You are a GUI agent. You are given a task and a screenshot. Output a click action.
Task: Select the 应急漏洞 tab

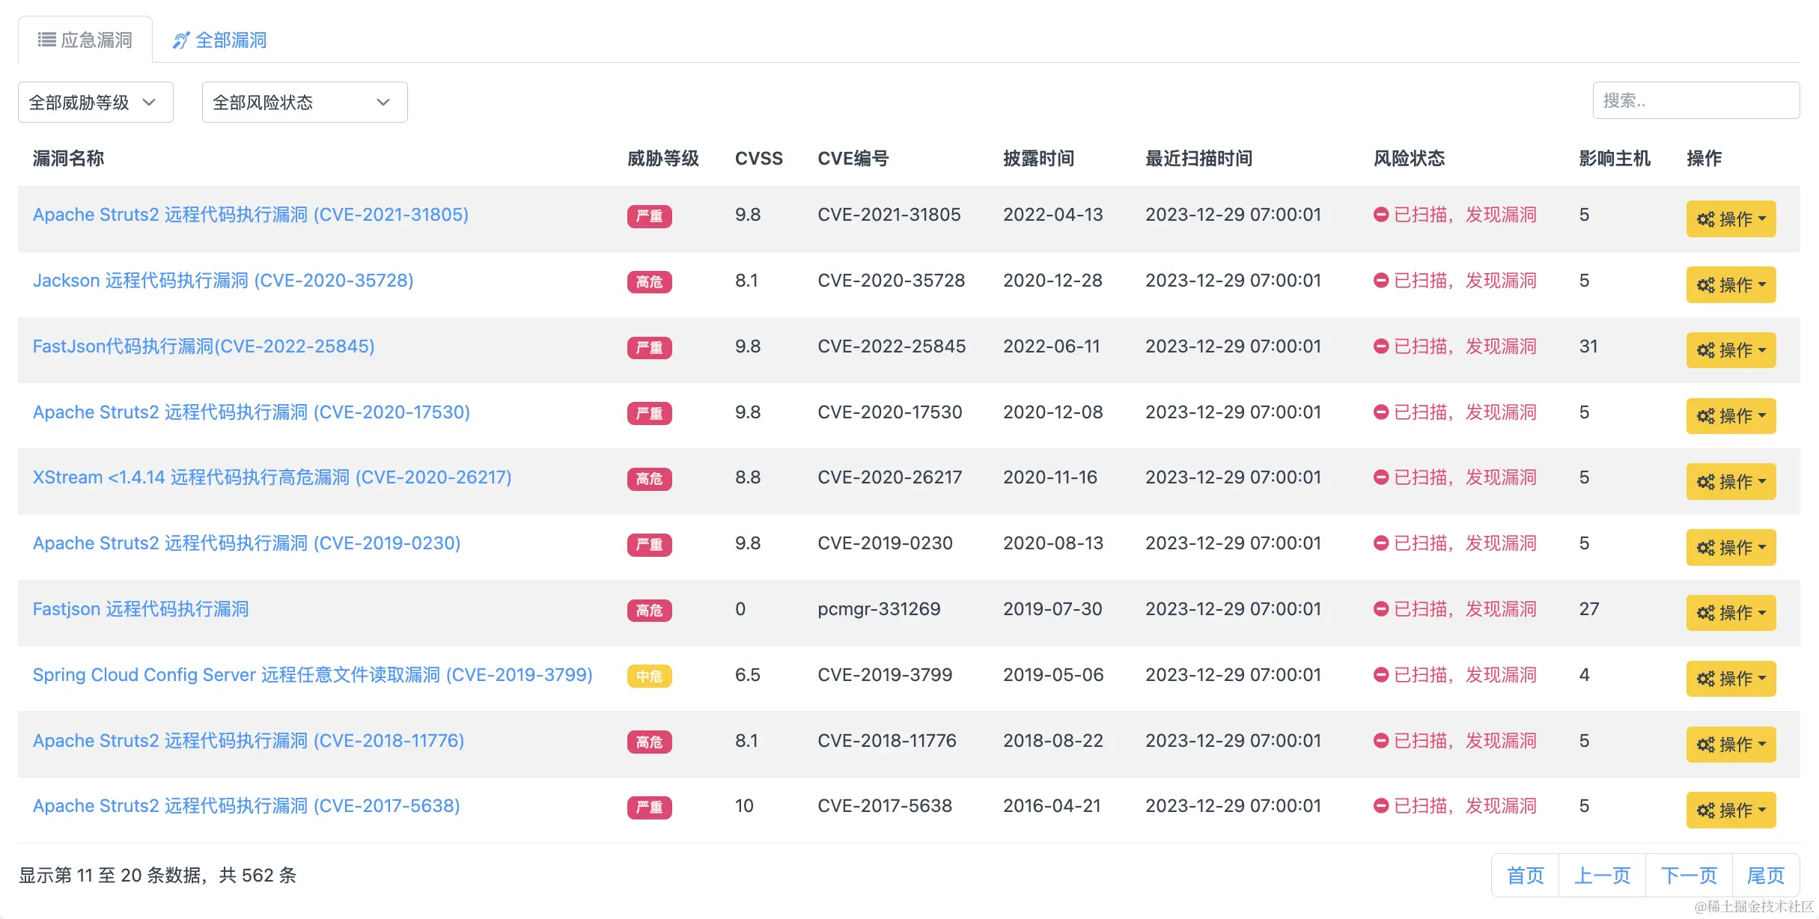[x=96, y=40]
